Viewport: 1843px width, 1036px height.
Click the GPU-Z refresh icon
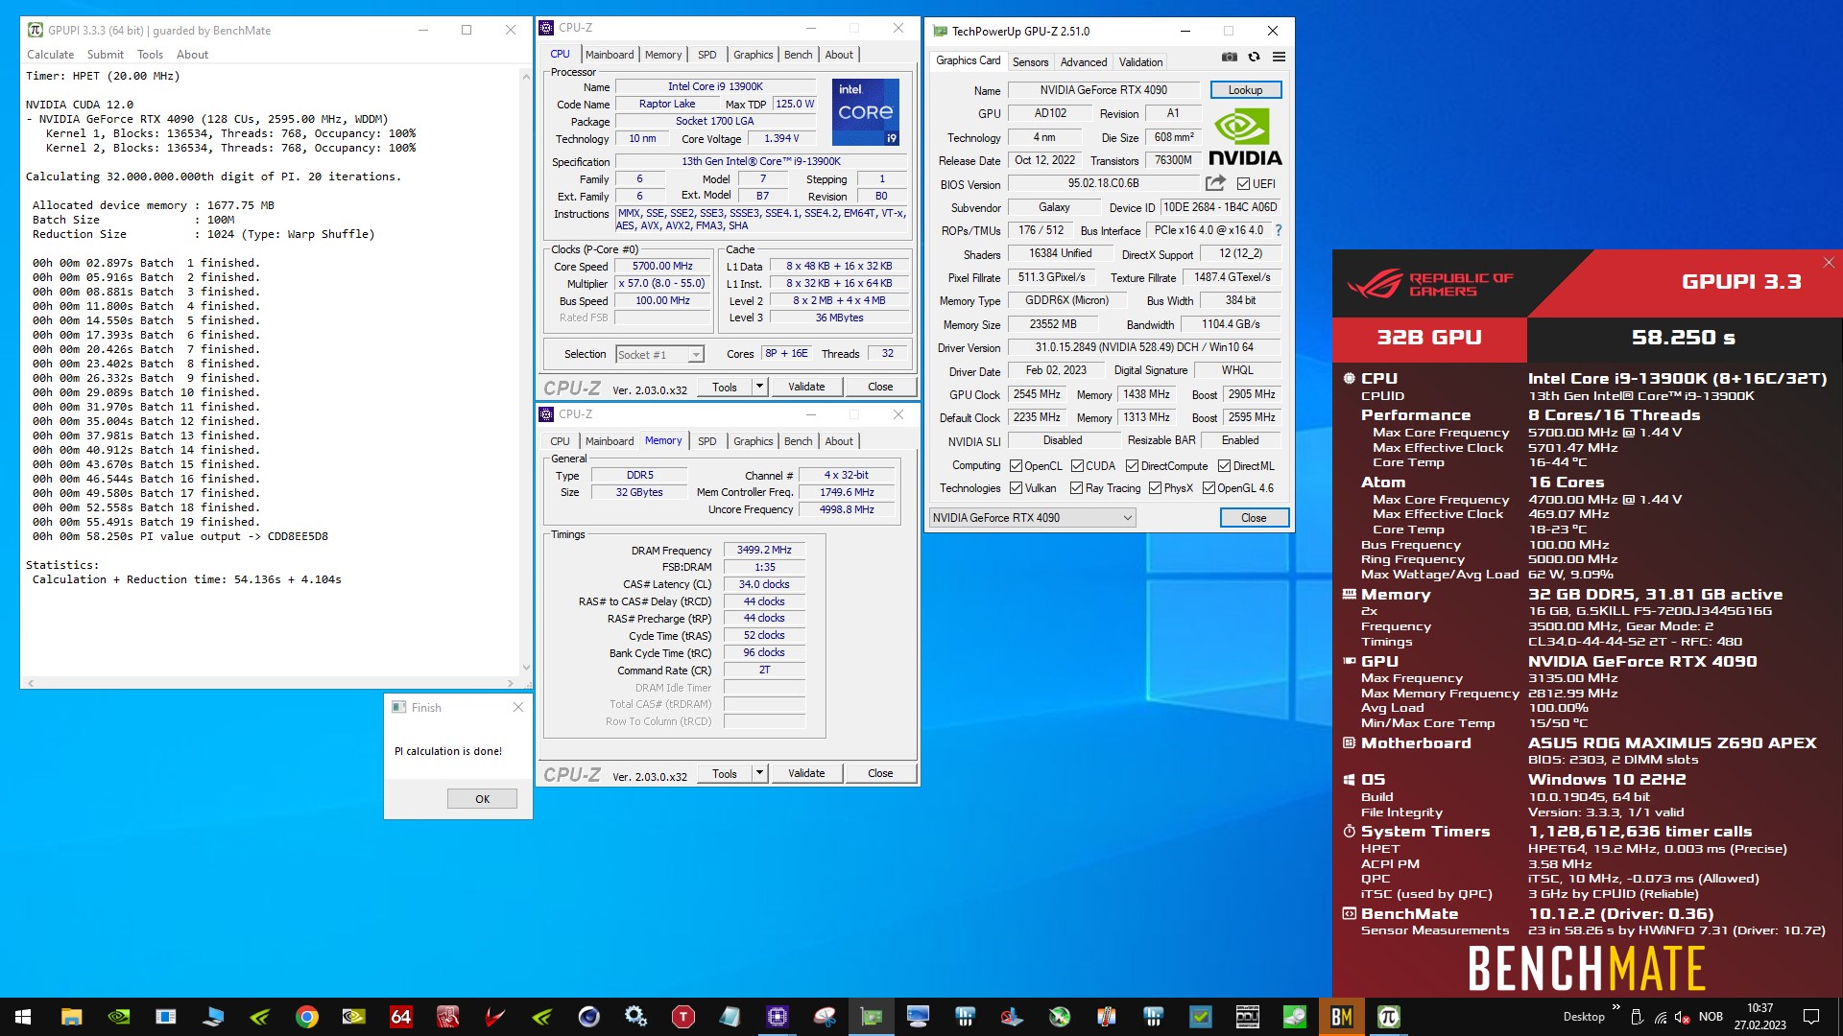1254,58
